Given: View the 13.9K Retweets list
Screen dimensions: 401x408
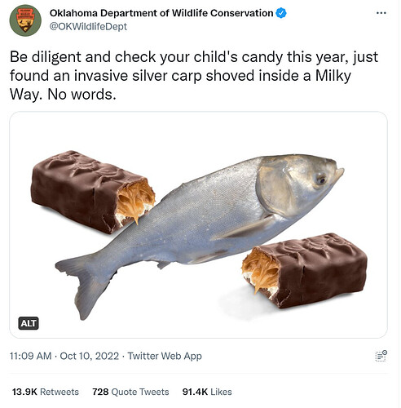Looking at the screenshot, I should point(46,392).
